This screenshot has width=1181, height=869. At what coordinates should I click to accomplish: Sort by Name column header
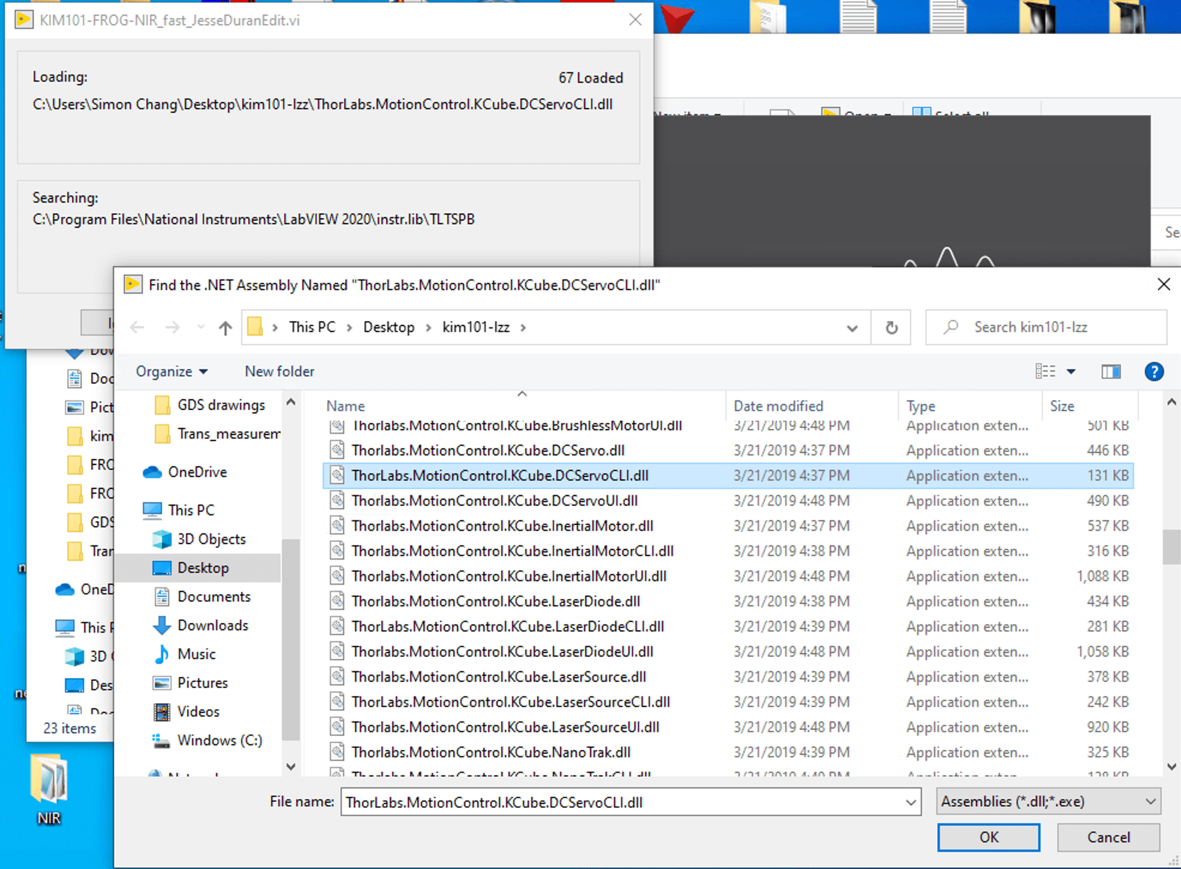(x=345, y=406)
